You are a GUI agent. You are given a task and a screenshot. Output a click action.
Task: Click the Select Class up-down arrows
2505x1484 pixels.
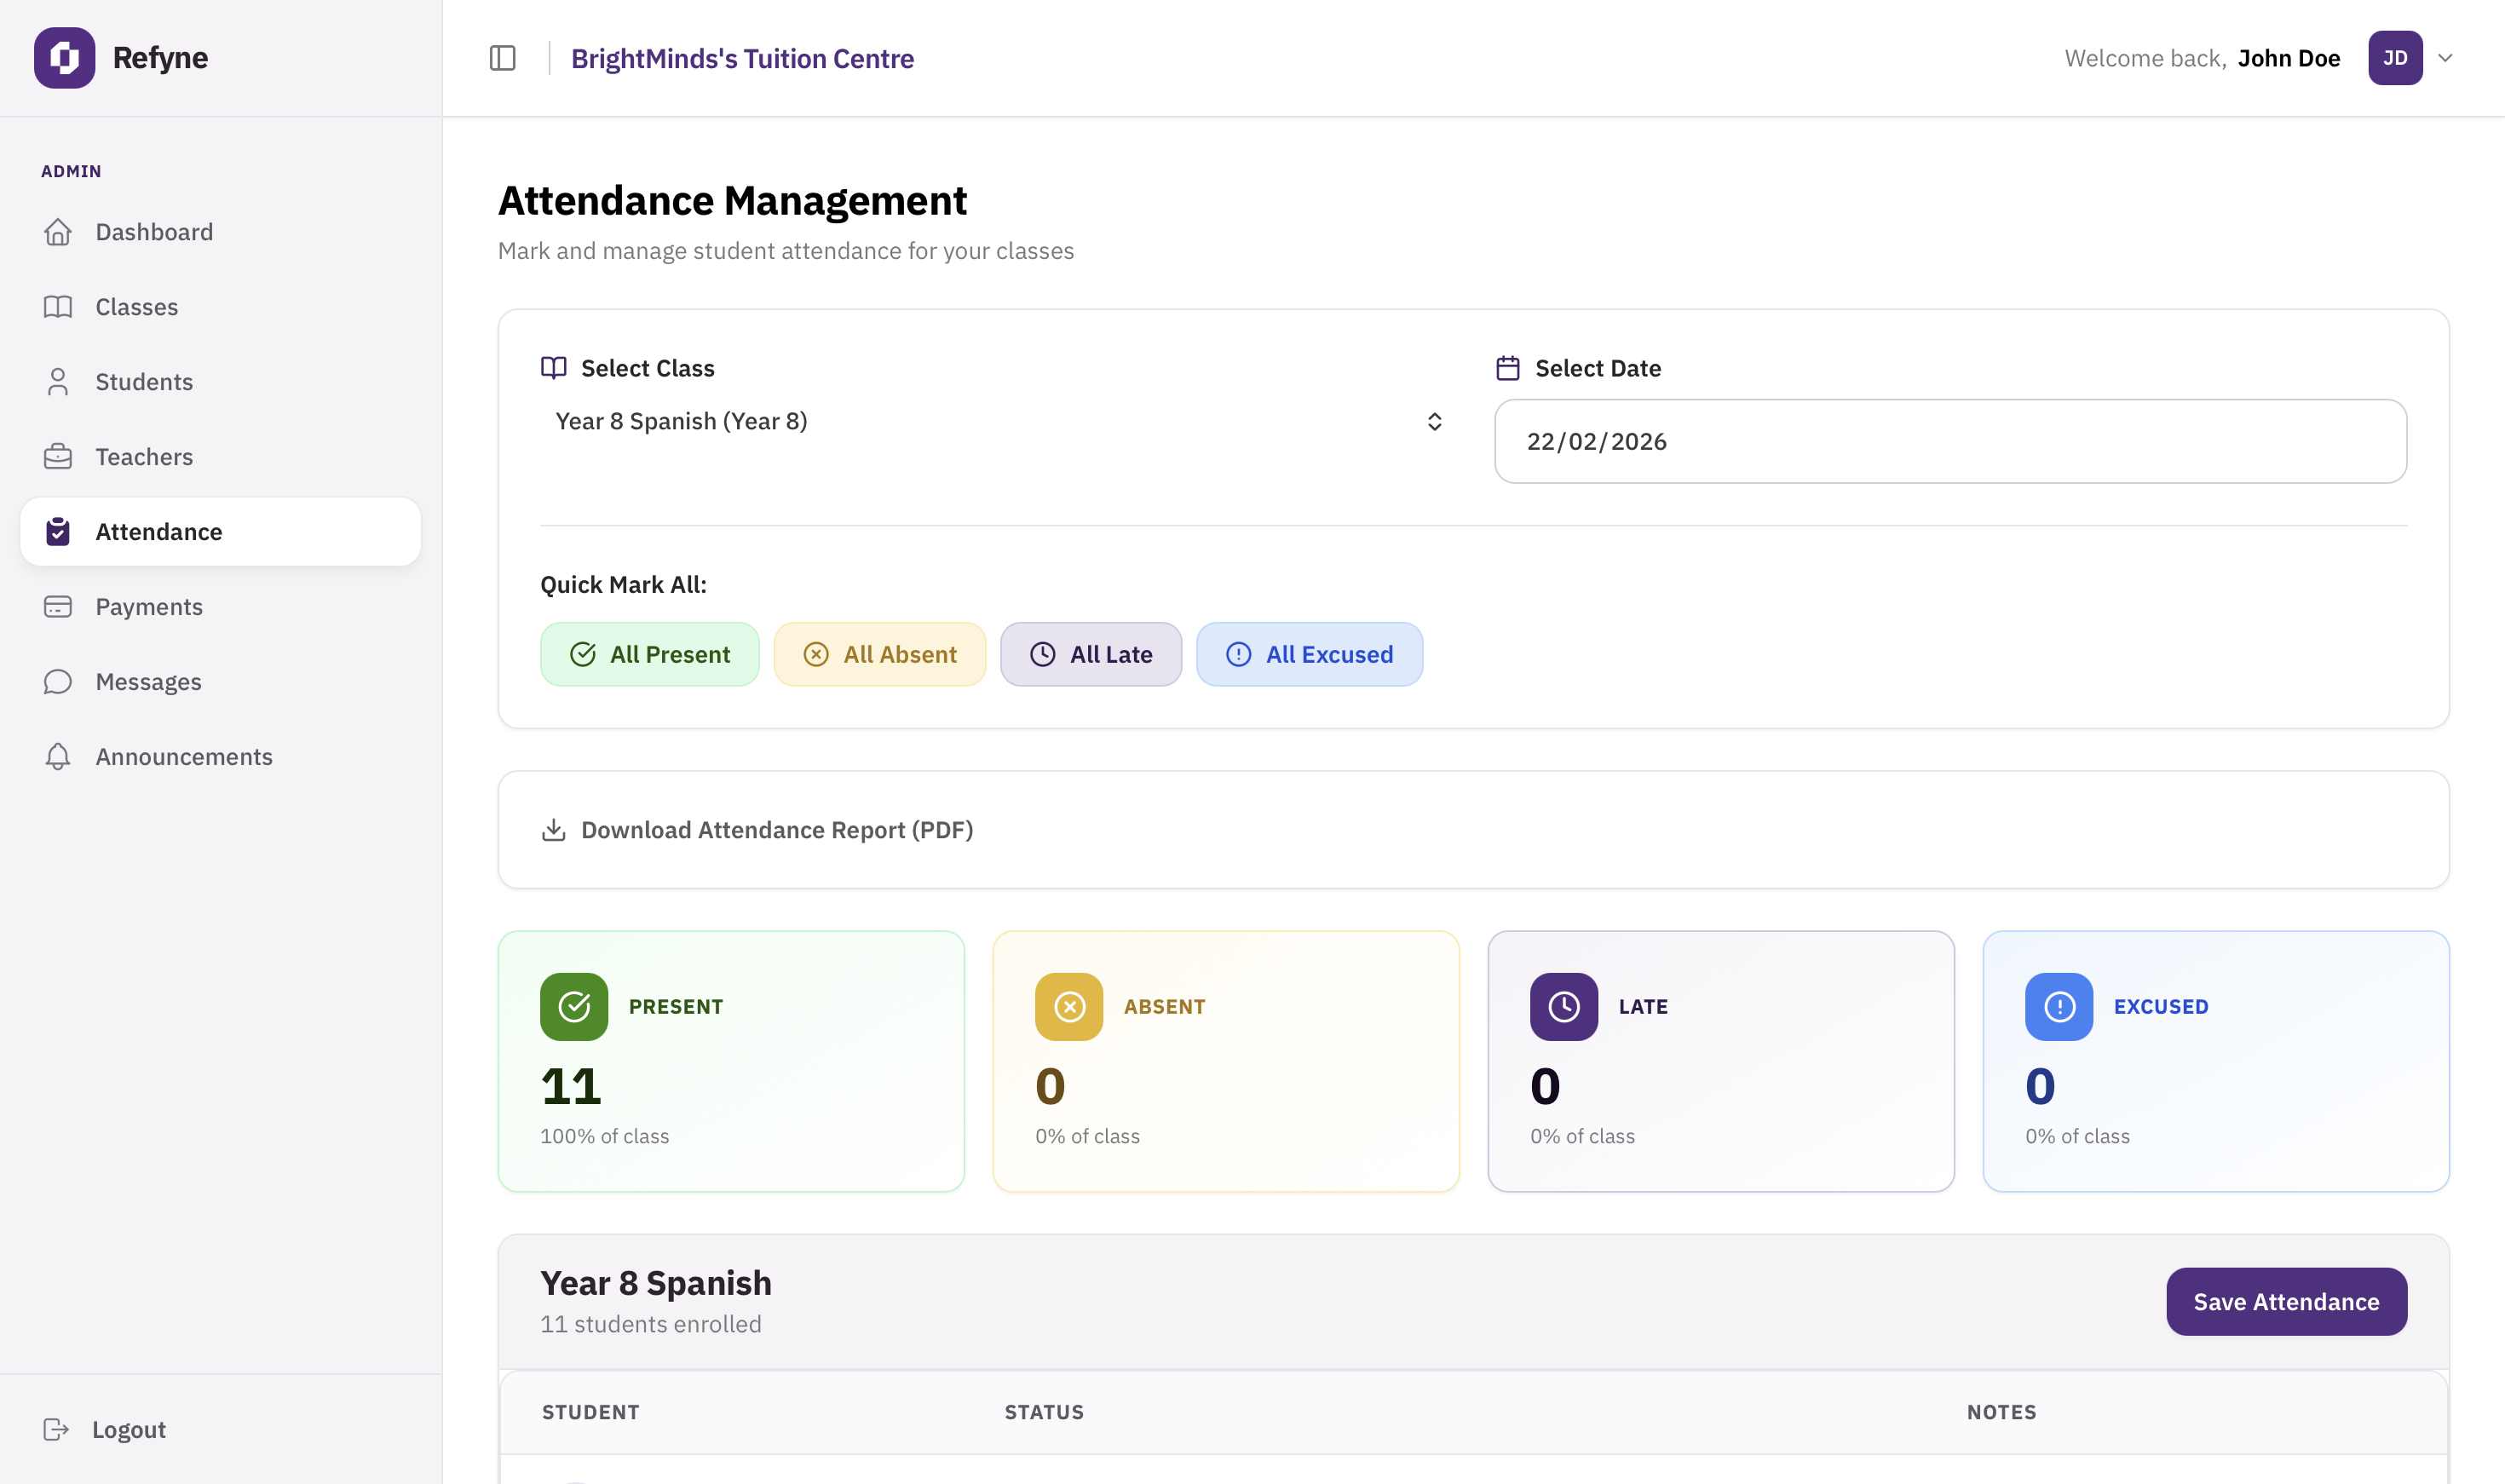tap(1434, 421)
